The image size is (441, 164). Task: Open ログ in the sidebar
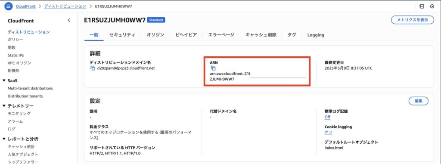point(12,129)
